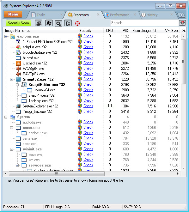Click Check link for Ymsgr_tray.exe
The image size is (189, 212).
(88, 111)
